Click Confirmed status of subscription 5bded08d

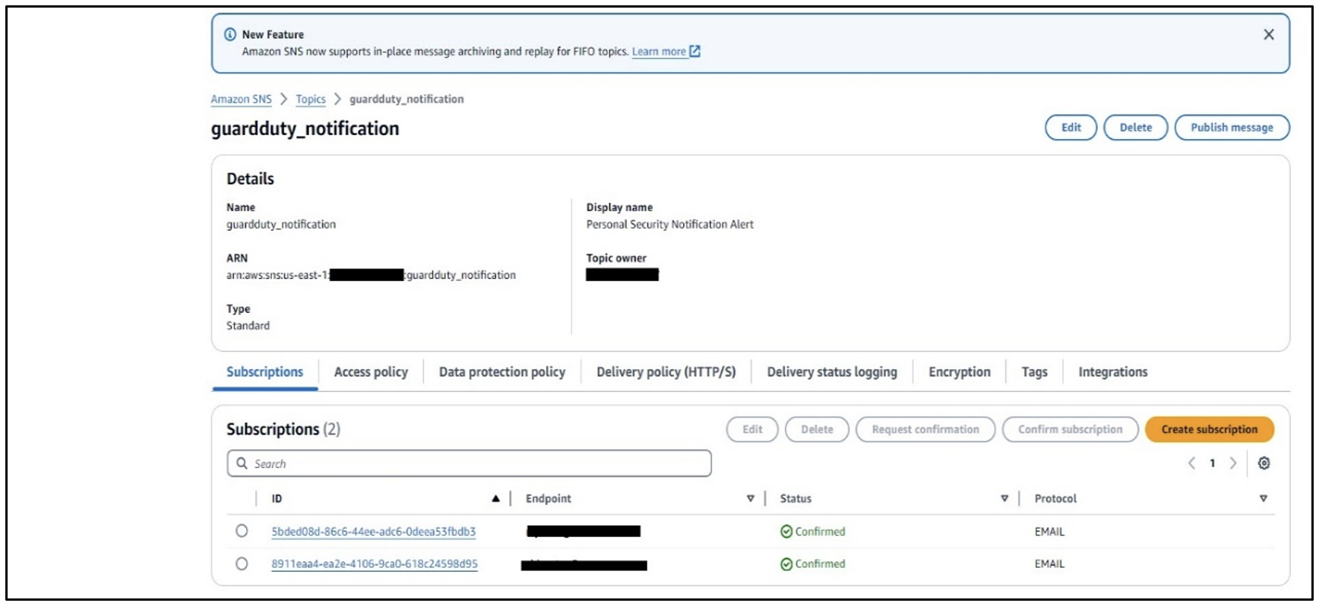pos(813,532)
